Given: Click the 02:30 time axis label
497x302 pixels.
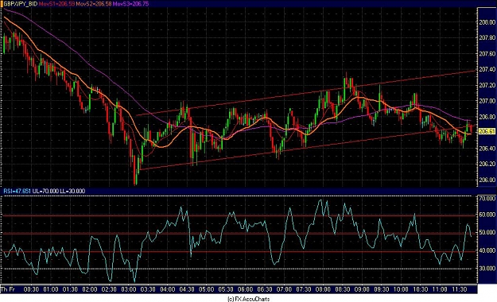Looking at the screenshot, I should click(x=109, y=289).
